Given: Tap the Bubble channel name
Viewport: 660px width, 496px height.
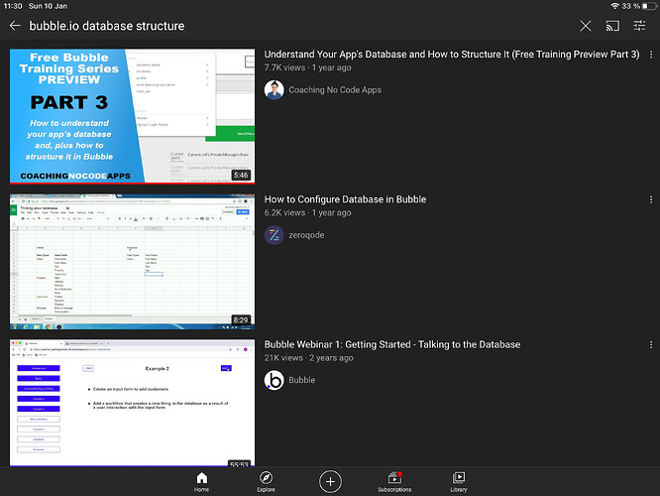Looking at the screenshot, I should point(302,380).
